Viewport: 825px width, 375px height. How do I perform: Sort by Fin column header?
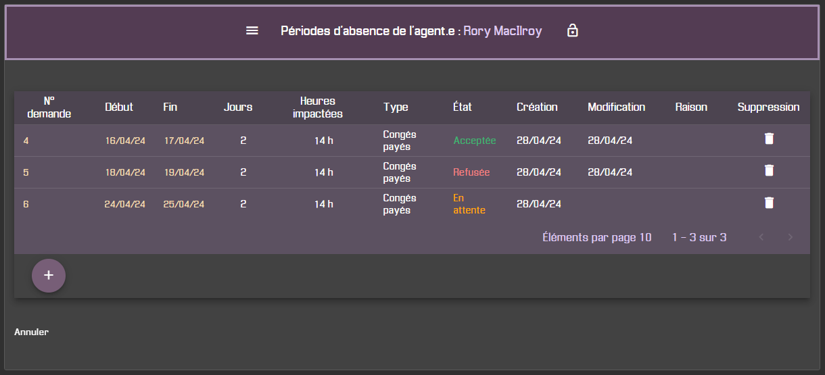coord(170,107)
